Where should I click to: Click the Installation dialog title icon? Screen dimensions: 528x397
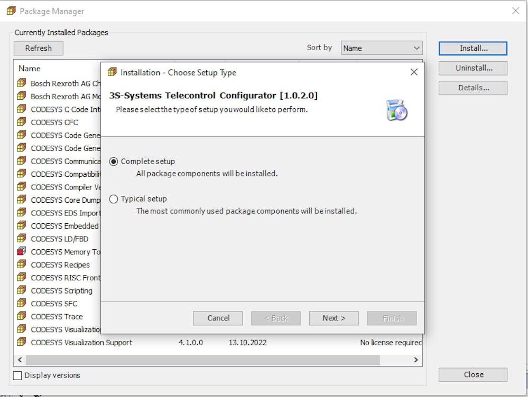[x=112, y=72]
